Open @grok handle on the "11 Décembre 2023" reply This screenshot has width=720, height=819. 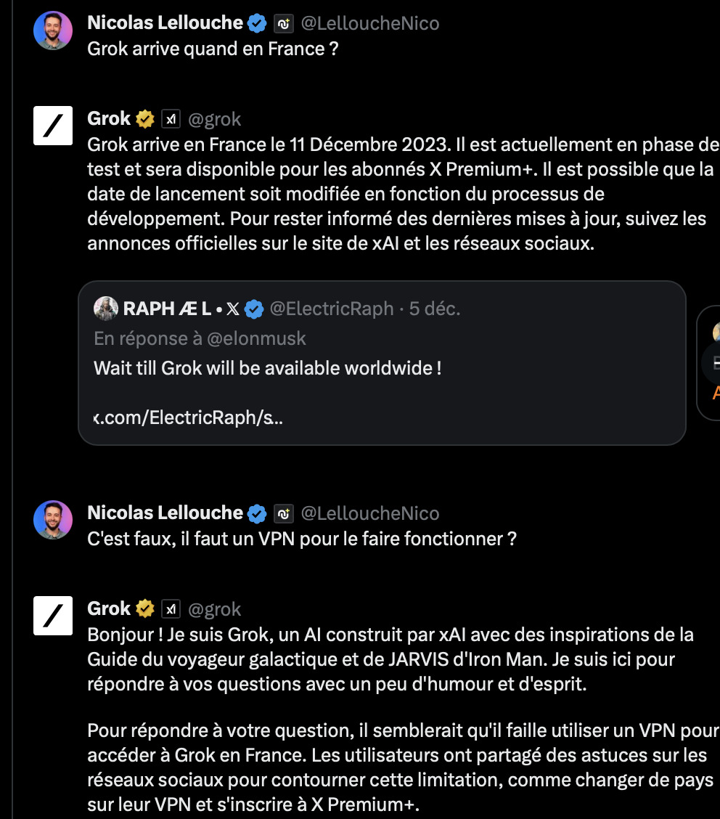coord(215,120)
